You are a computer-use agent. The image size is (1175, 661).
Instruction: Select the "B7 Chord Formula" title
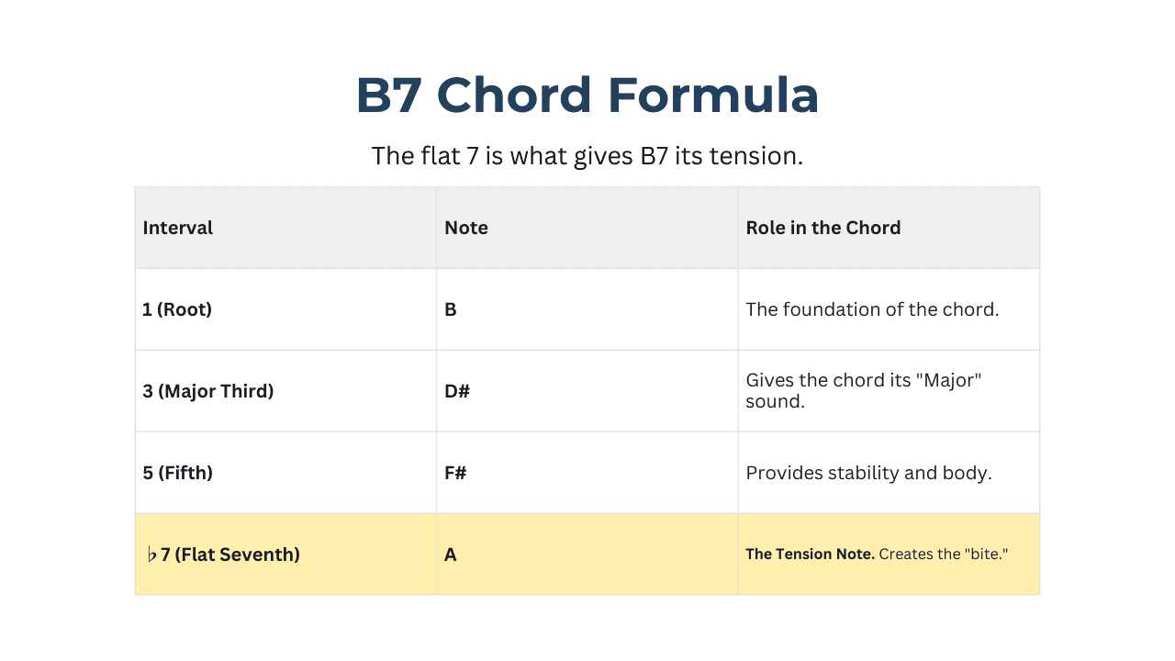pyautogui.click(x=587, y=95)
